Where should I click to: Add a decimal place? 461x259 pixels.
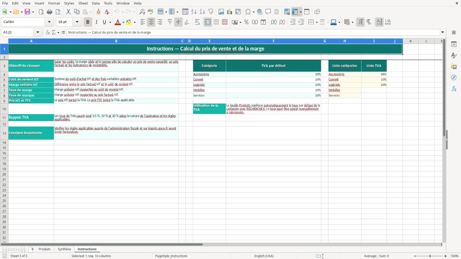274,22
